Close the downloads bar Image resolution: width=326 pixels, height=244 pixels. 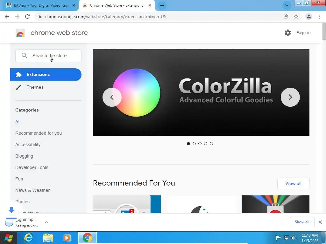click(320, 222)
